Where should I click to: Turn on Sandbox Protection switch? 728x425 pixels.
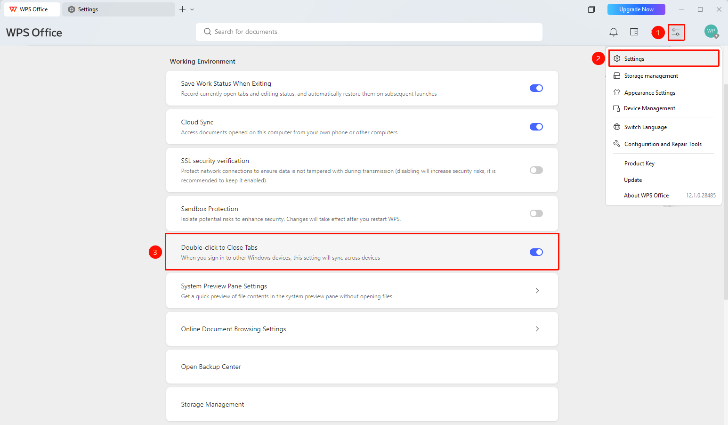click(x=536, y=213)
